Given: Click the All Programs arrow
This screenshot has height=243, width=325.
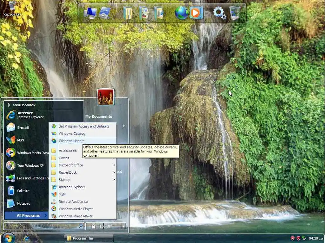Looking at the screenshot, I should [46, 215].
